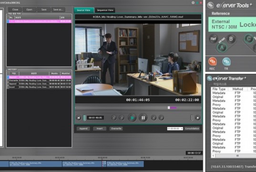Screen dimensions: 256x172
Task: Open the TR tool in eXerver Tools
Action: coord(226,62)
